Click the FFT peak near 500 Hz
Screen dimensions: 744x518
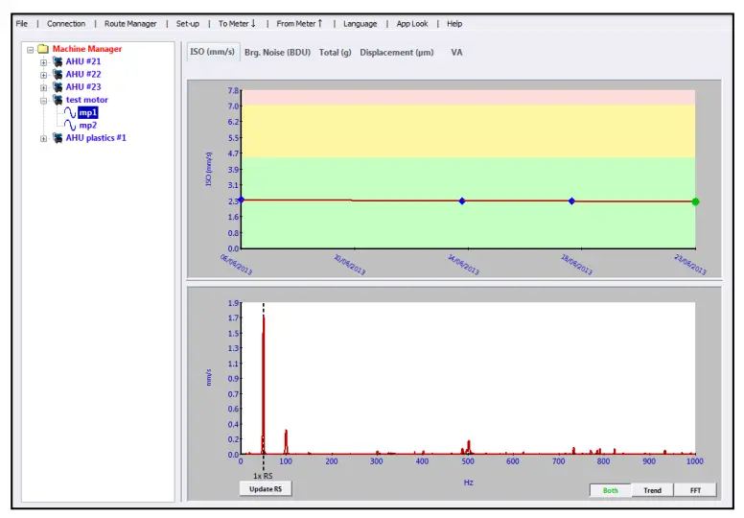click(x=468, y=447)
